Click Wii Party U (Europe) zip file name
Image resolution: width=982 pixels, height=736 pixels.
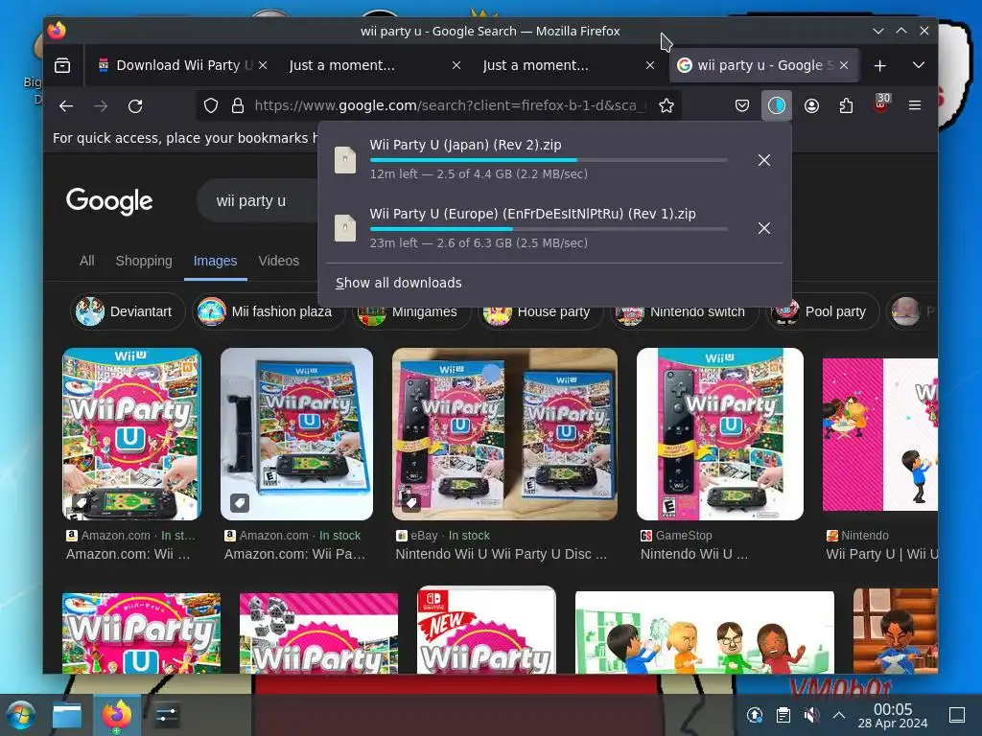(x=532, y=214)
